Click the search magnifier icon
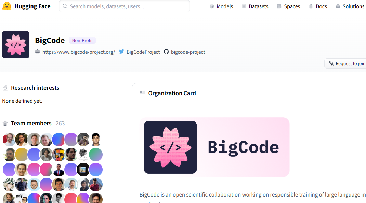 65,6
